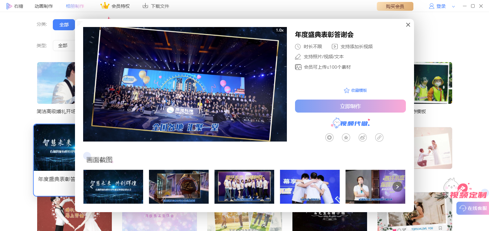Open 会员特权 with crown icon

click(115, 6)
